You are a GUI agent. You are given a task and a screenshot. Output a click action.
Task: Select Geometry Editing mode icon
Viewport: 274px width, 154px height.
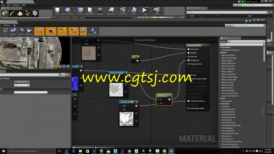35,13
